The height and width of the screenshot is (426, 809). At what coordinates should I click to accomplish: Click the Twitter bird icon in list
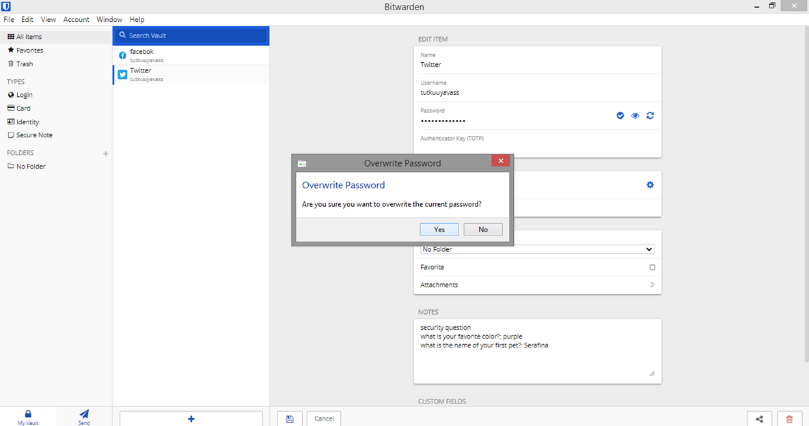coord(122,74)
